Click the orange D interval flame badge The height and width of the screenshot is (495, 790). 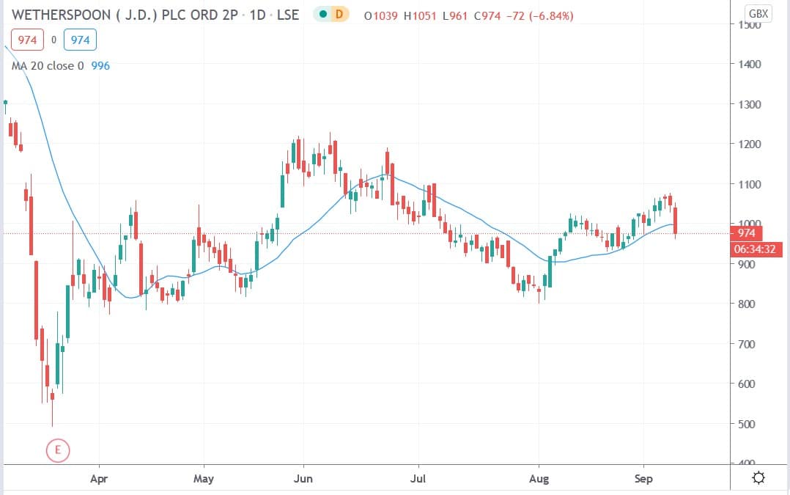click(x=338, y=14)
